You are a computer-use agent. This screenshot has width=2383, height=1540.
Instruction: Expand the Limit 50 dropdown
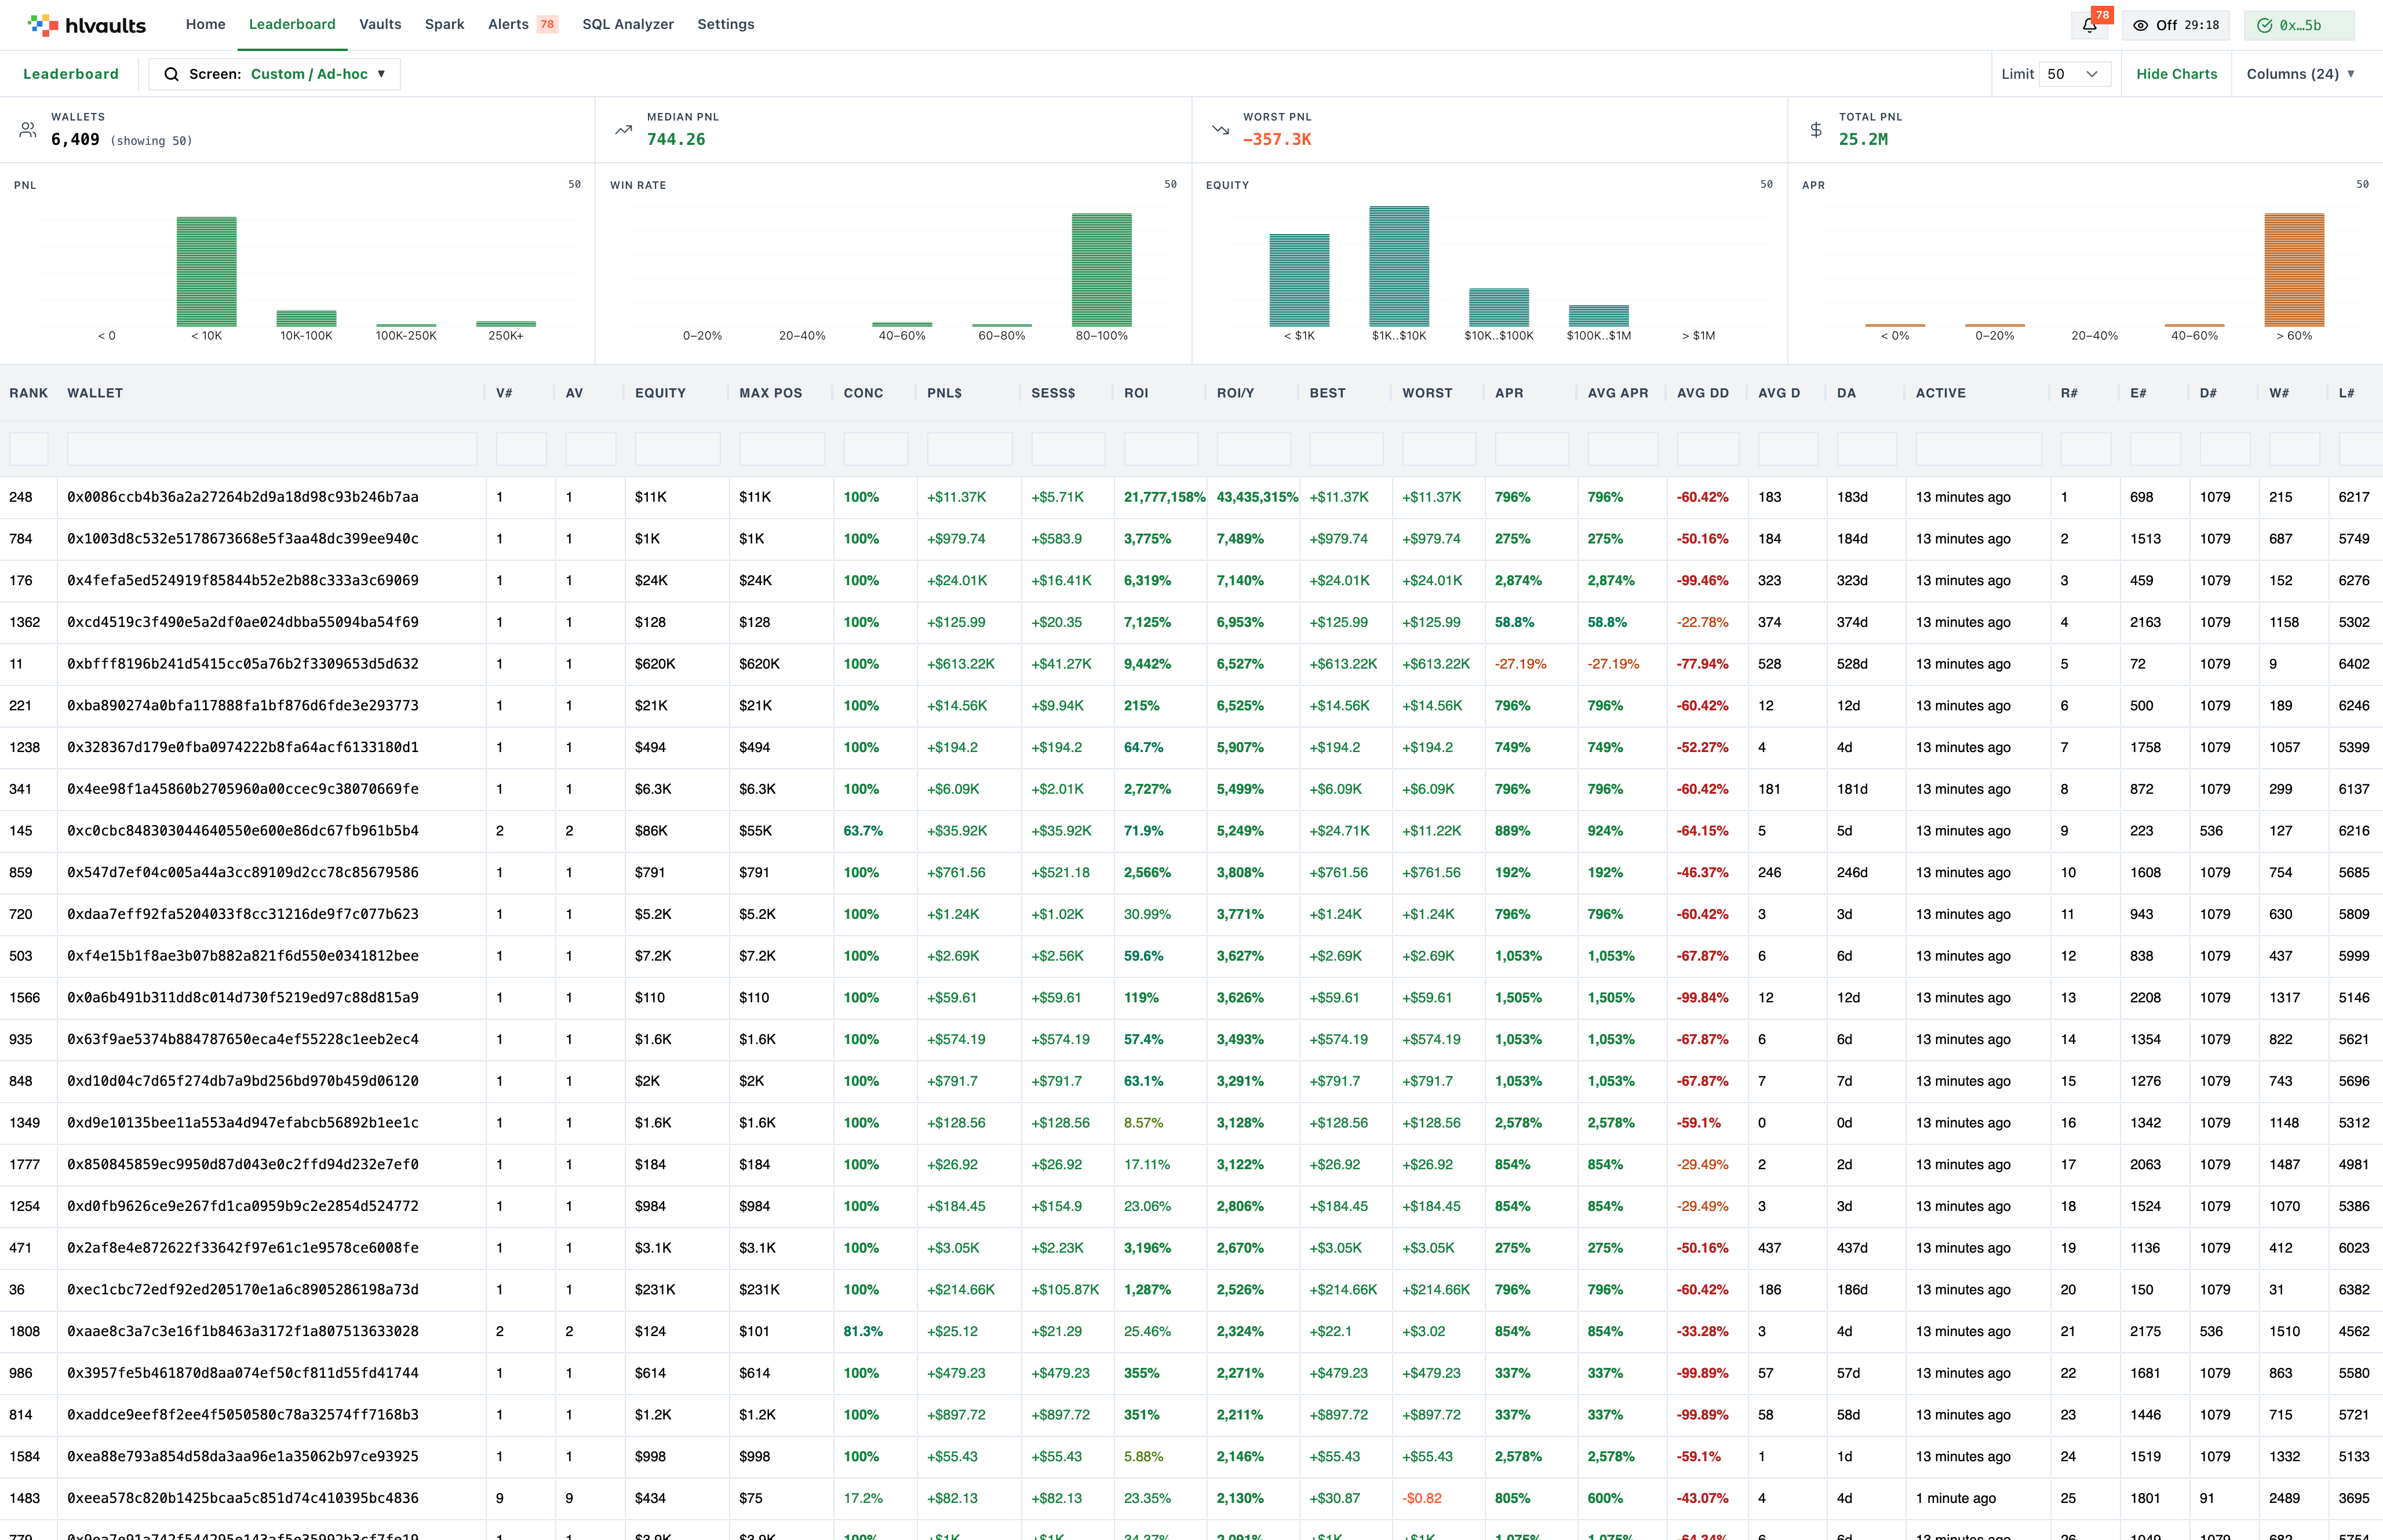point(2074,74)
